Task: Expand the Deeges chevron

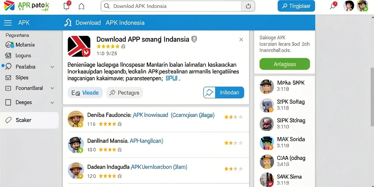Action: coord(52,103)
